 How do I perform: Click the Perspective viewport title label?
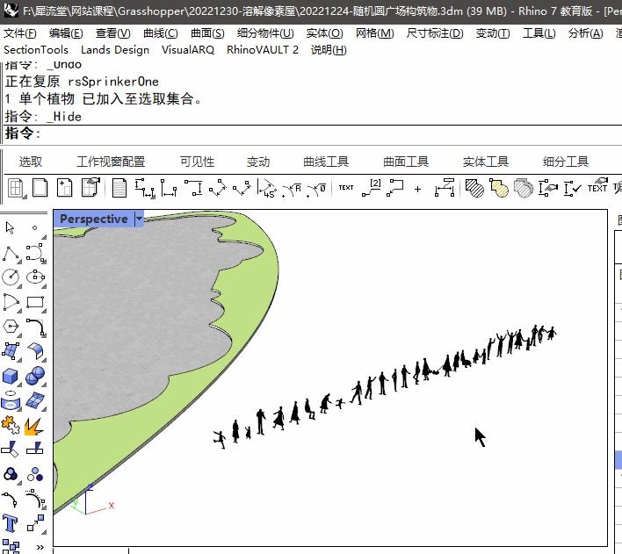[x=93, y=219]
